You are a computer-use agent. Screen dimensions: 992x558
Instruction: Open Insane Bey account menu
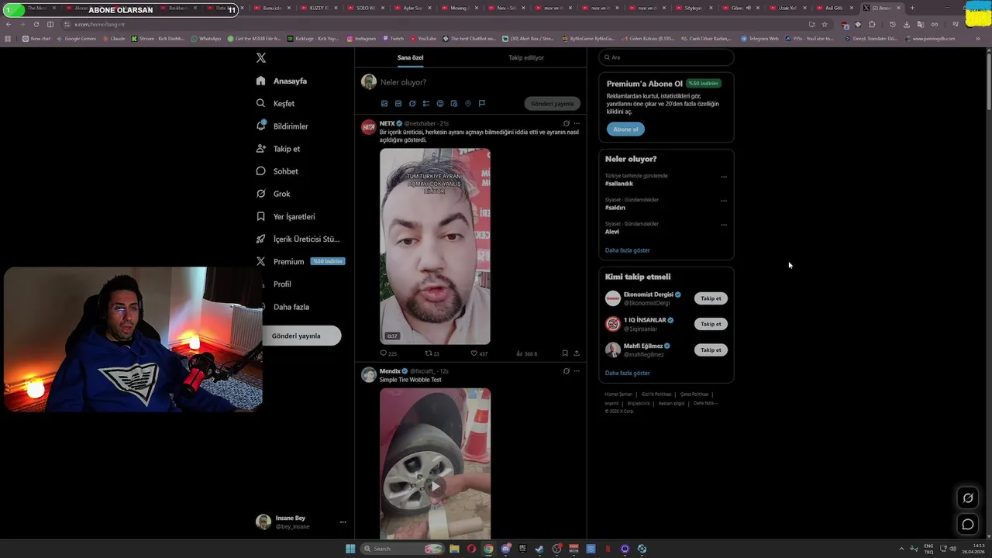(x=301, y=522)
